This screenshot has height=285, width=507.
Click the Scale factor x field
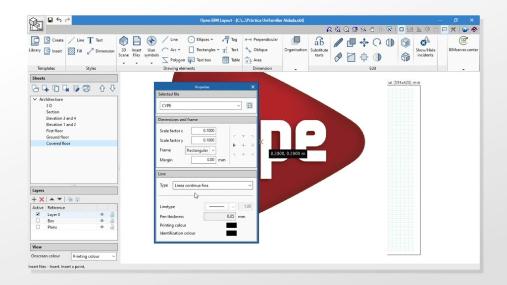(x=203, y=131)
